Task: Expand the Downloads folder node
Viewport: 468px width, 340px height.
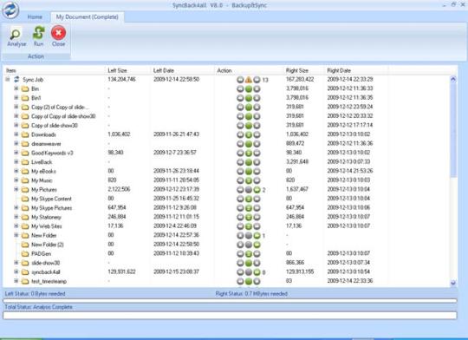Action: coord(16,134)
